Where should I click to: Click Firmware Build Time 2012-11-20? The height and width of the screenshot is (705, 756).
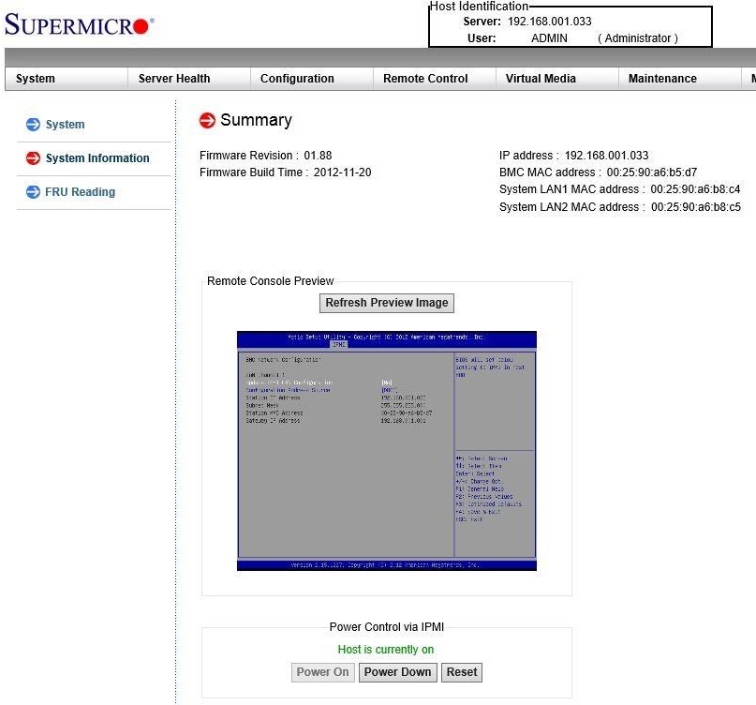342,172
